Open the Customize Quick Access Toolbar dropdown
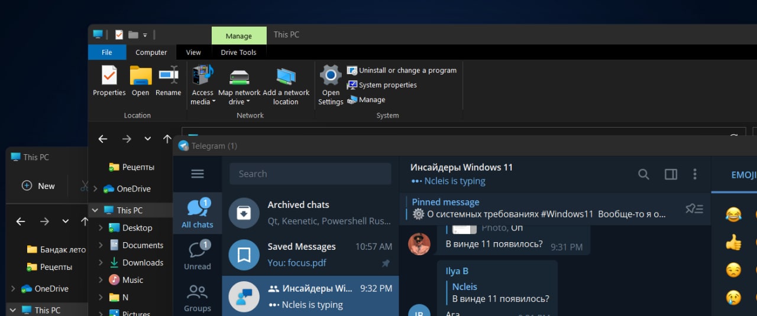757x316 pixels. pos(145,35)
